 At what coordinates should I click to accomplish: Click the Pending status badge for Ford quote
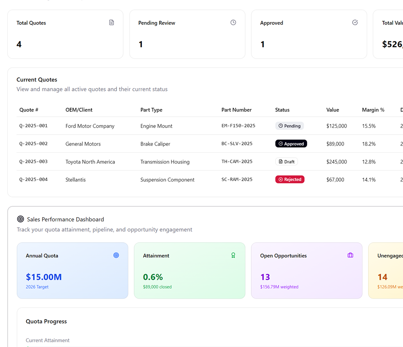(289, 125)
